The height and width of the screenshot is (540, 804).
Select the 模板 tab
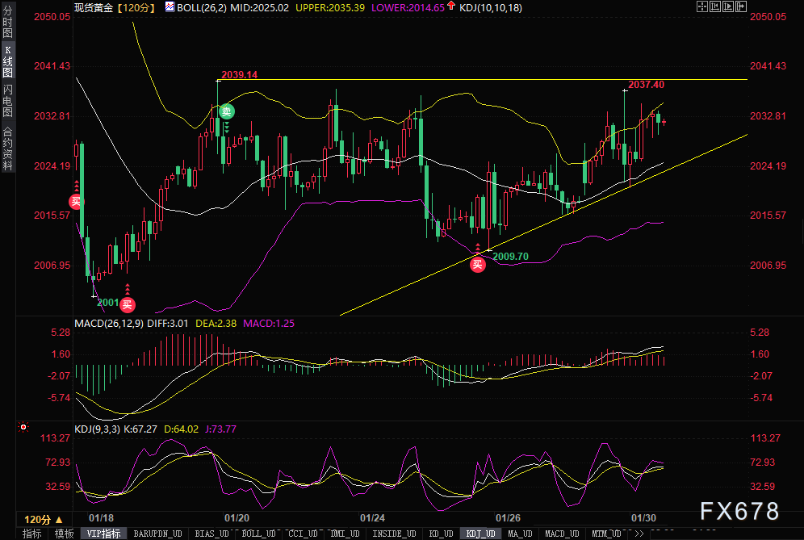64,534
